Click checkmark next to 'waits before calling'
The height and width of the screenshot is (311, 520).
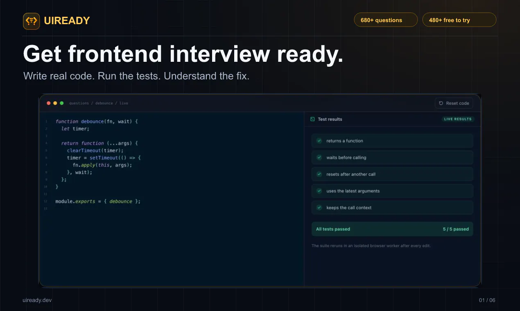pyautogui.click(x=319, y=158)
